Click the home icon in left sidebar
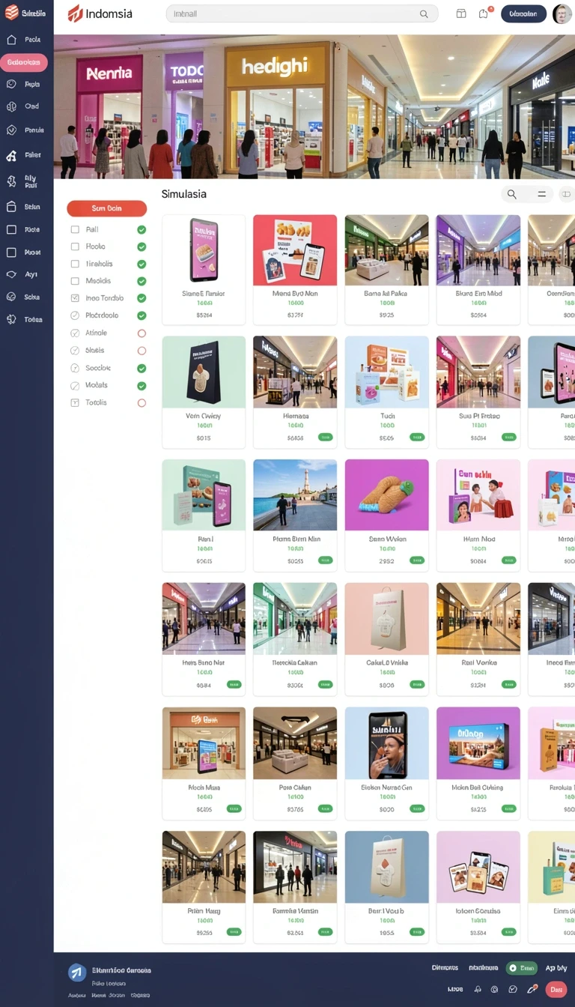 tap(11, 40)
